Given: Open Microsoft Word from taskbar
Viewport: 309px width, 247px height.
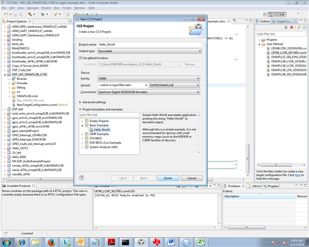Looking at the screenshot, I should [x=171, y=243].
